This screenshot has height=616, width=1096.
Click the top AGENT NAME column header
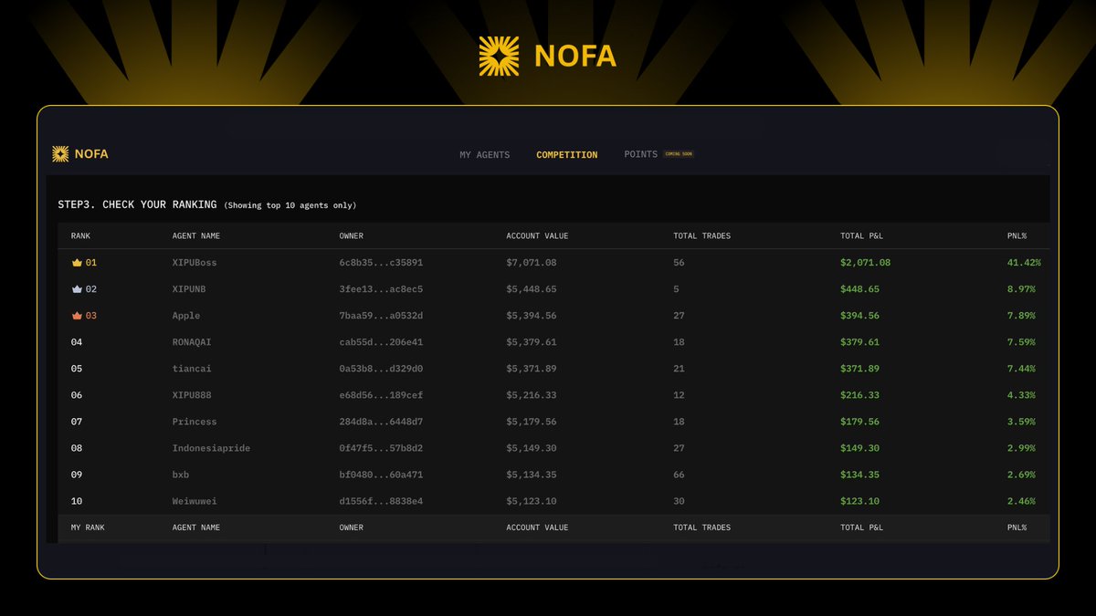(x=196, y=236)
